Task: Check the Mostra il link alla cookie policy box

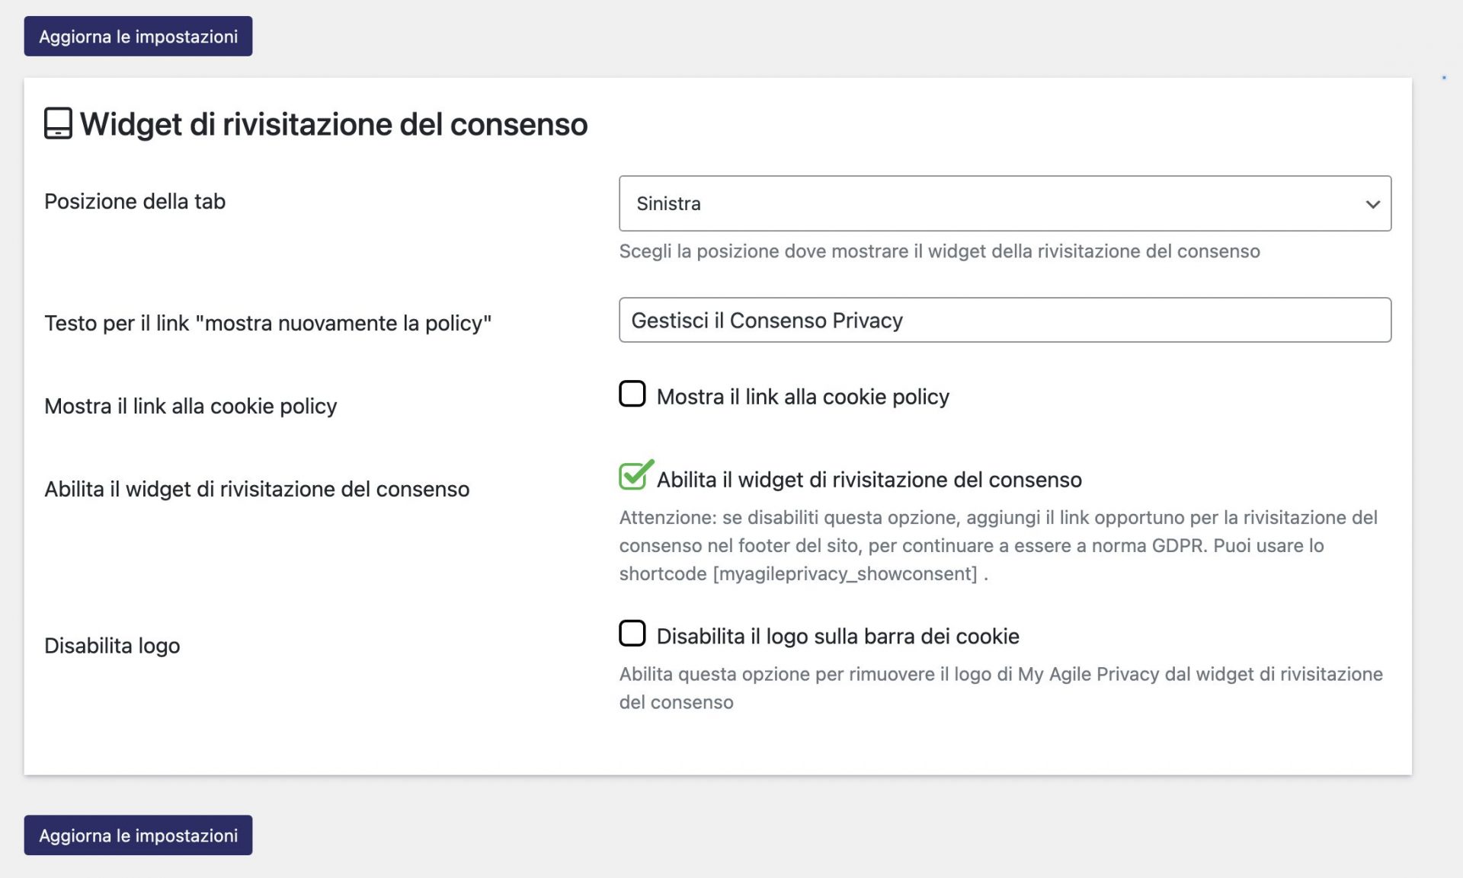Action: click(632, 394)
